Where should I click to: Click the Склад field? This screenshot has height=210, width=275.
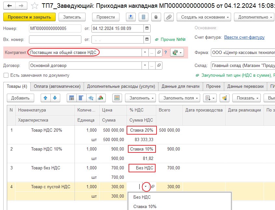[x=243, y=66]
